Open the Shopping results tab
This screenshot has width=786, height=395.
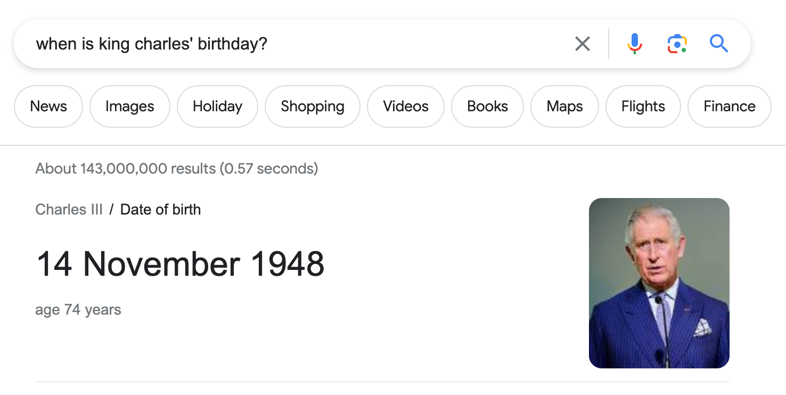tap(313, 106)
